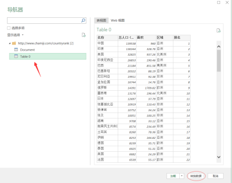Screen dimensions: 232x183
Task: Click the 加载 button
Action: tap(173, 176)
